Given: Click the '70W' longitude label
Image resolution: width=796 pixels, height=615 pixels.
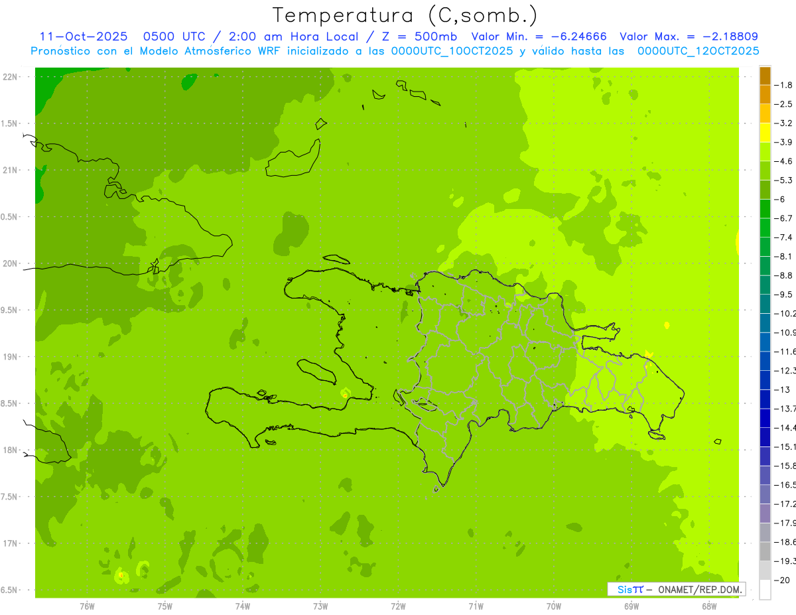Looking at the screenshot, I should tap(554, 606).
